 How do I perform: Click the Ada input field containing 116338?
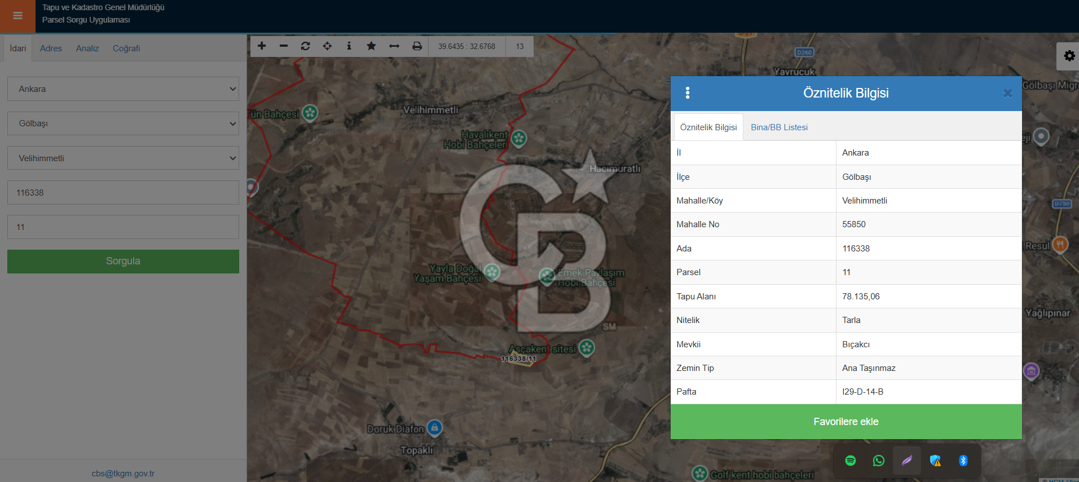coord(123,193)
